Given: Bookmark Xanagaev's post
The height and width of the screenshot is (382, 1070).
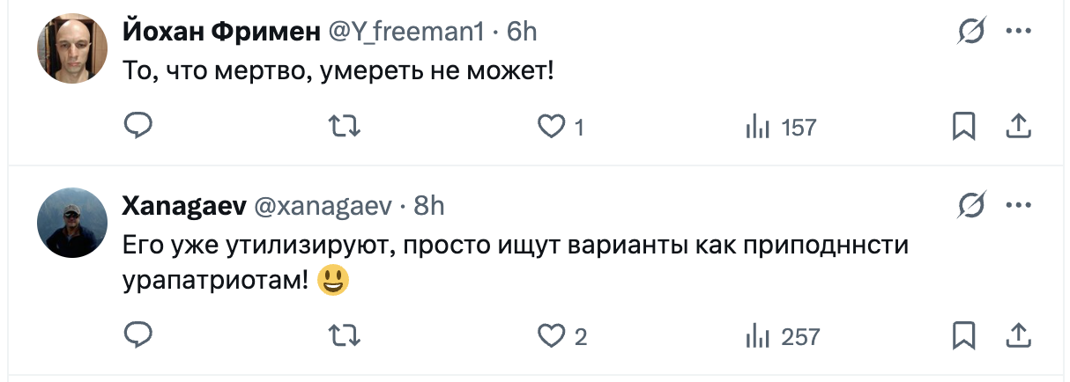Looking at the screenshot, I should 963,335.
